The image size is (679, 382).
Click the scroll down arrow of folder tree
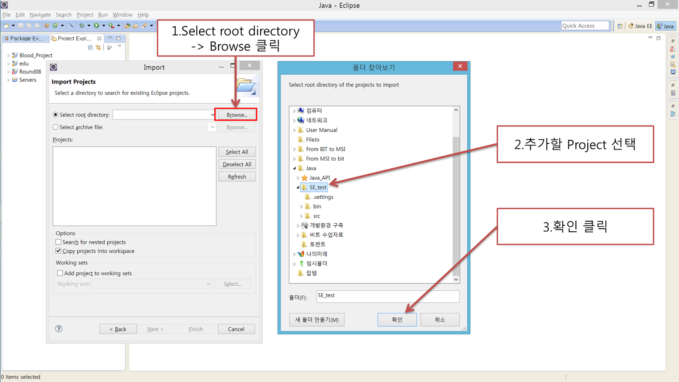point(456,279)
